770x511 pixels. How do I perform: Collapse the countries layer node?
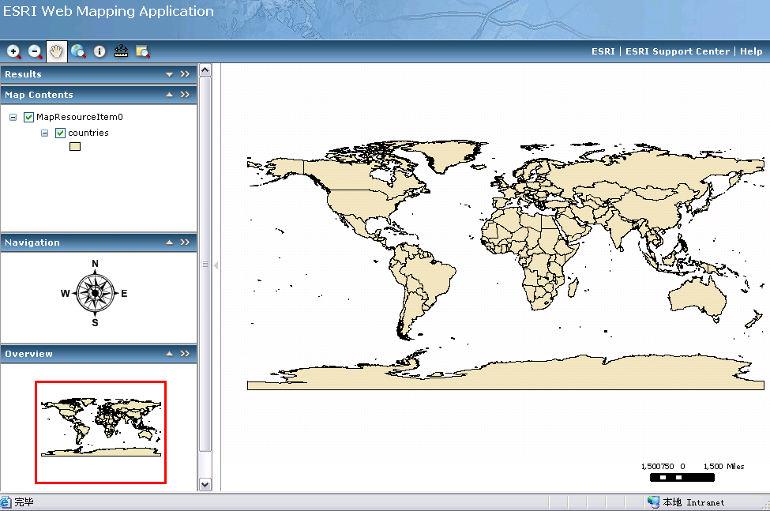pyautogui.click(x=45, y=133)
